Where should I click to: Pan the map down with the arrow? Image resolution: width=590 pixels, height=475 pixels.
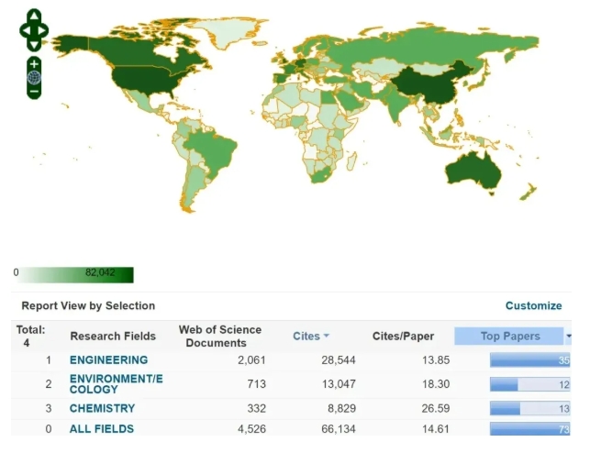(x=34, y=44)
